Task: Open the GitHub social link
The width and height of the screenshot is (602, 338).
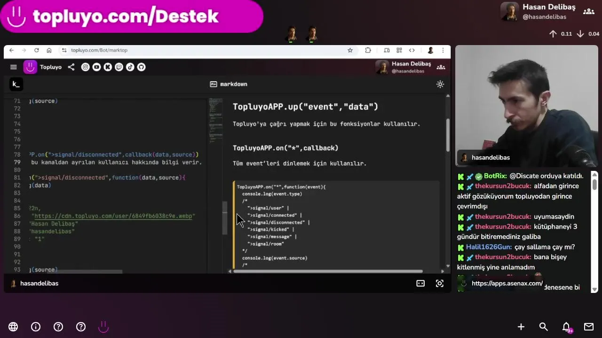Action: (x=141, y=67)
